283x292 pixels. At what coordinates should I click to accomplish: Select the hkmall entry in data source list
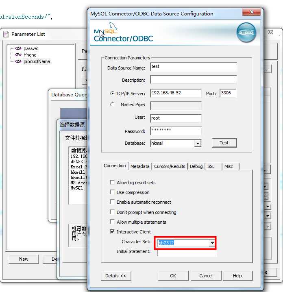point(78,172)
